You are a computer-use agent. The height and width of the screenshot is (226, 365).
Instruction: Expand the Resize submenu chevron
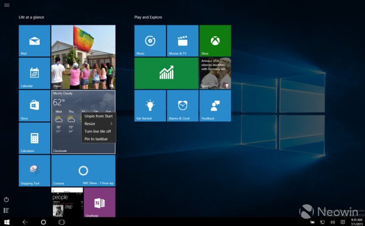click(111, 124)
